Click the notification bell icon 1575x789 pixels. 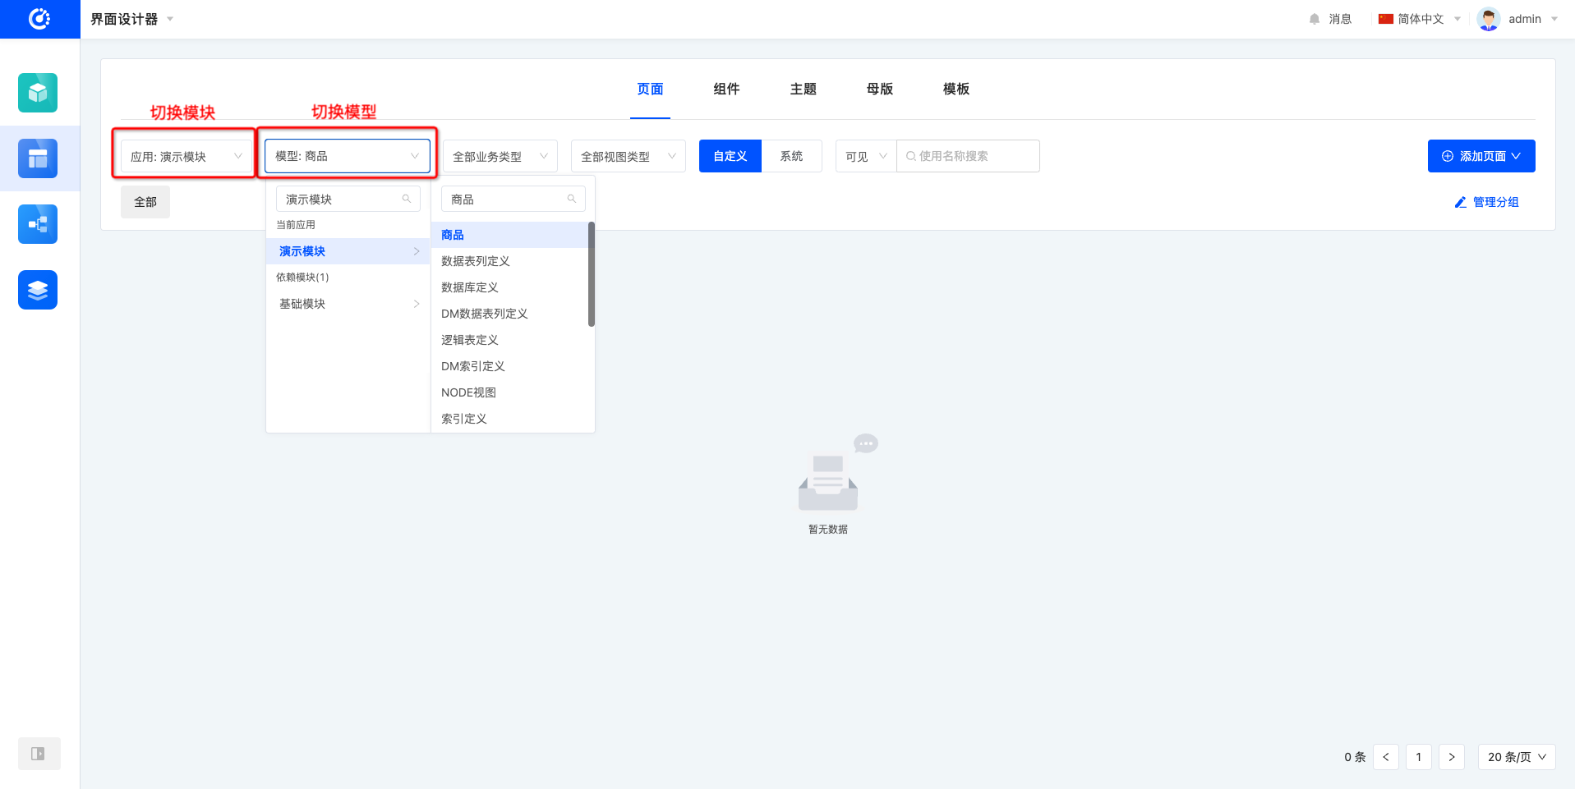pyautogui.click(x=1315, y=19)
